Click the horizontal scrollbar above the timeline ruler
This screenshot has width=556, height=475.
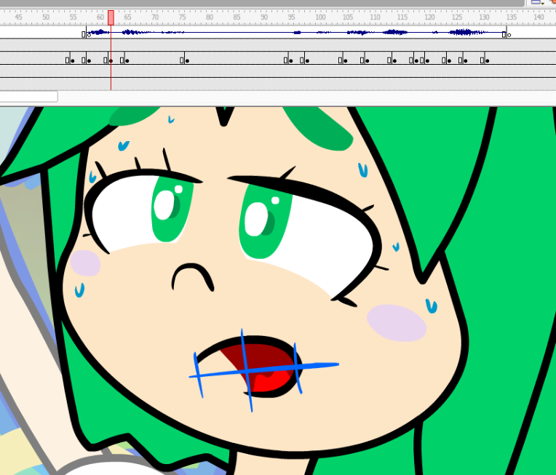pyautogui.click(x=262, y=3)
